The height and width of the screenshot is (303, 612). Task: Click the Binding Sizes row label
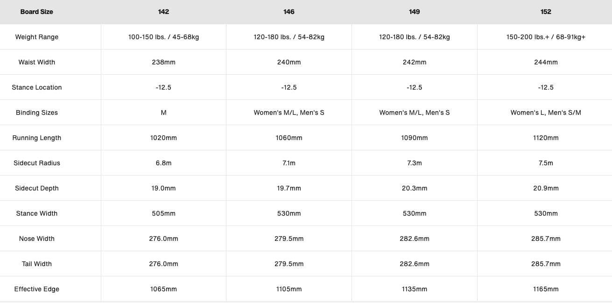37,113
